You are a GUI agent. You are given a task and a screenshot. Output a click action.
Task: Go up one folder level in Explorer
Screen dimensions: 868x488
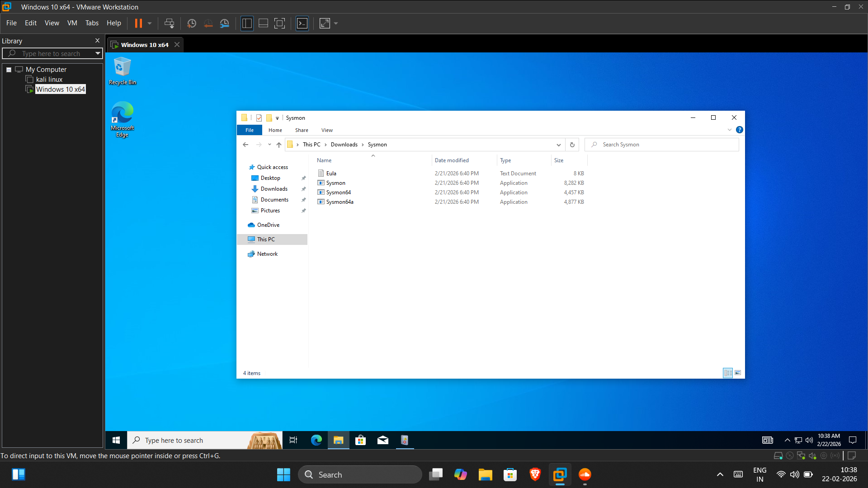(x=279, y=145)
